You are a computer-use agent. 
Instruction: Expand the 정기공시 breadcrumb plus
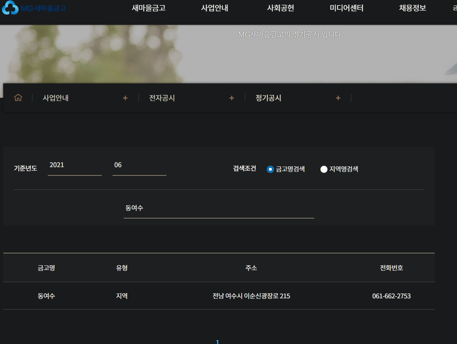click(x=338, y=98)
